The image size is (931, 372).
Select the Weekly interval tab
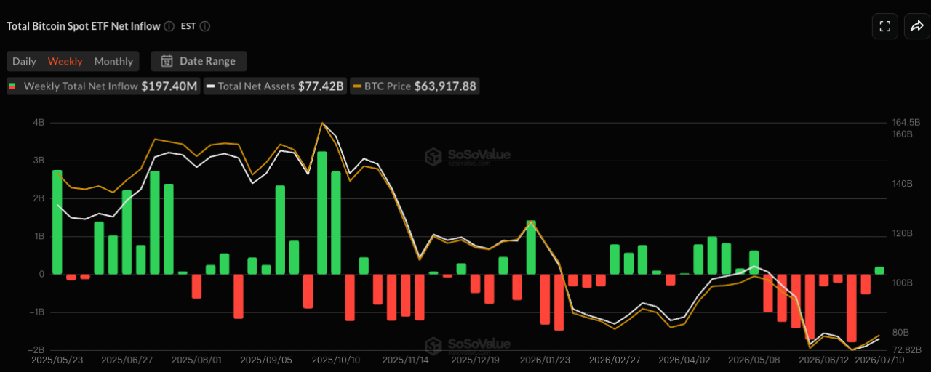[65, 61]
